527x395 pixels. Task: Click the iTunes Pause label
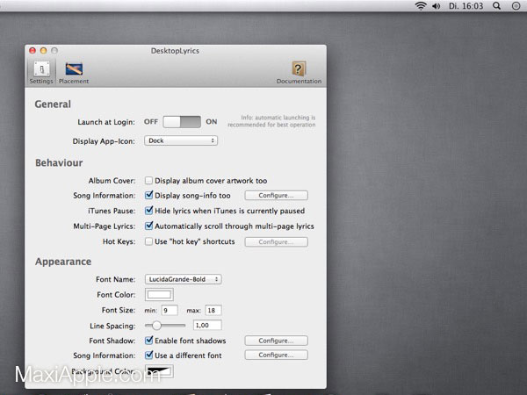112,211
